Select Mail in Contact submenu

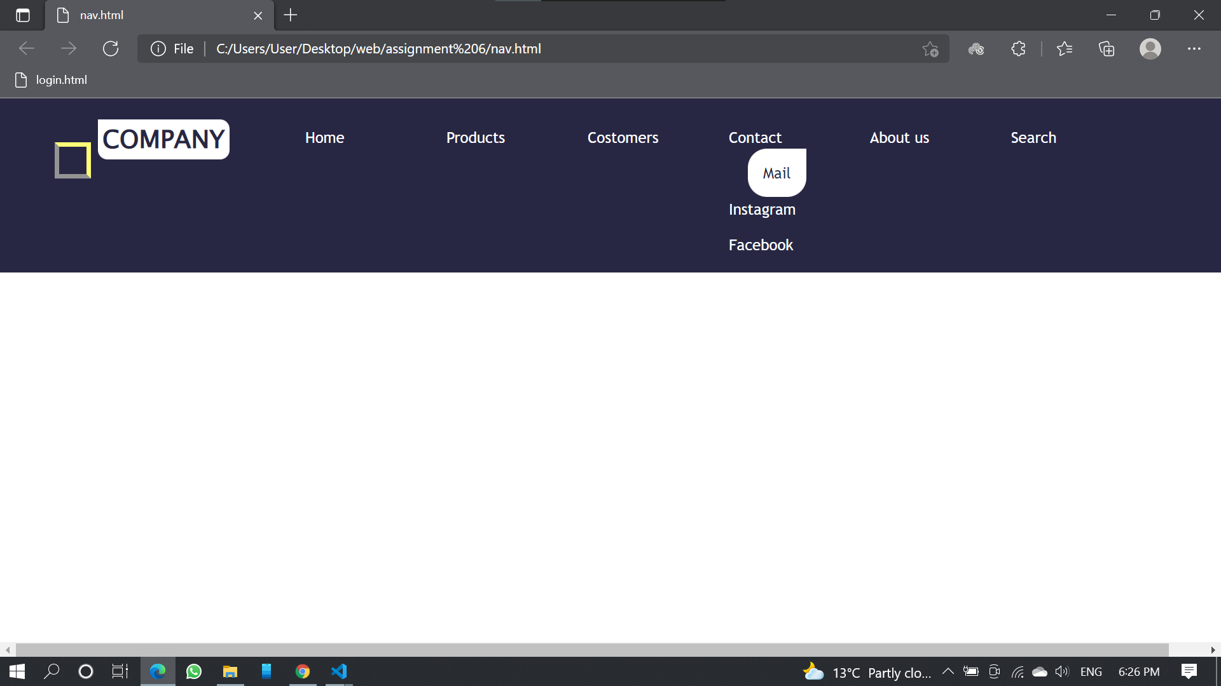(777, 173)
